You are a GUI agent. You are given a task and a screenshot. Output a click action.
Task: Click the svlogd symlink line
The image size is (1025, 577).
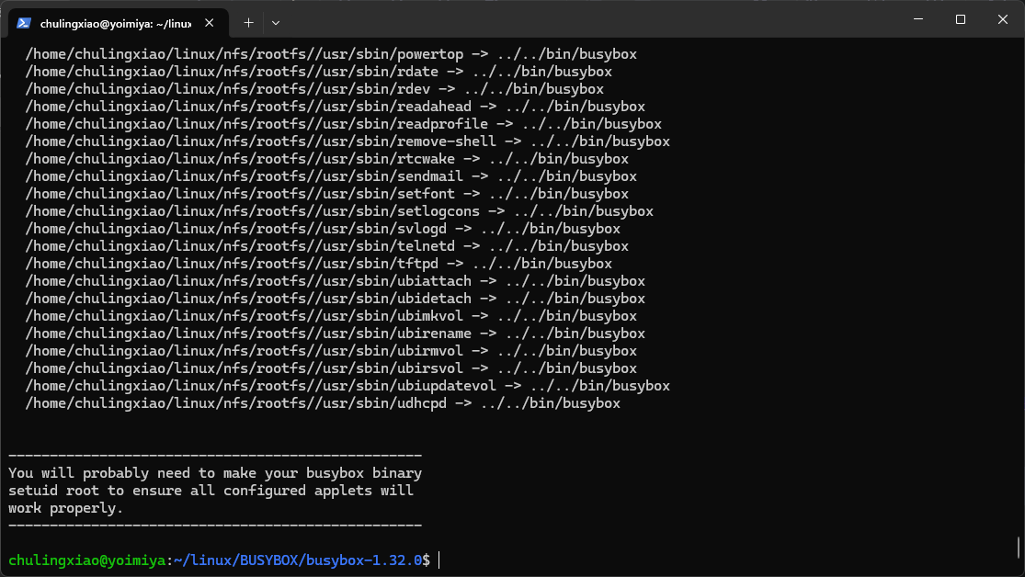(323, 229)
